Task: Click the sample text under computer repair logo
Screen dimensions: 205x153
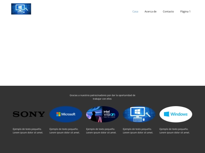Action: [138, 131]
